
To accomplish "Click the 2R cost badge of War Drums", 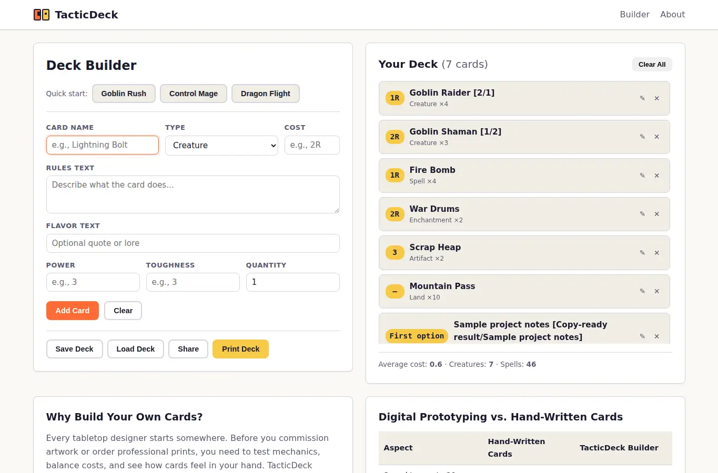I will tap(395, 214).
